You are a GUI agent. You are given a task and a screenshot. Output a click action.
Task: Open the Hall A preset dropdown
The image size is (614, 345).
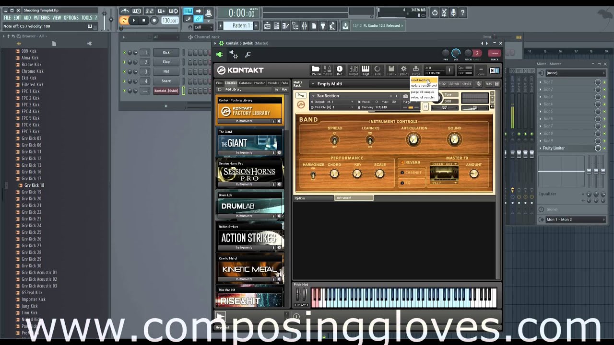pos(444,183)
